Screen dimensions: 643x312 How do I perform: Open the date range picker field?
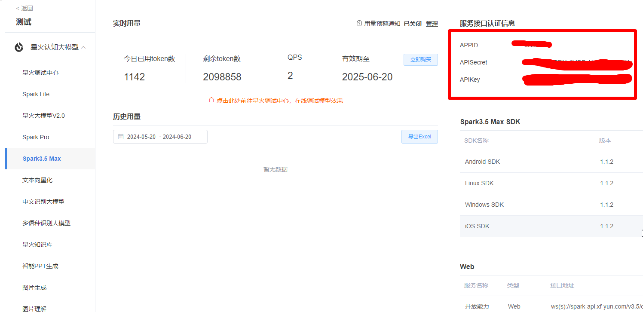[x=160, y=137]
